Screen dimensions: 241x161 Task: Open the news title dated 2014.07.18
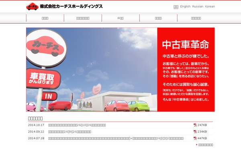click(116, 138)
